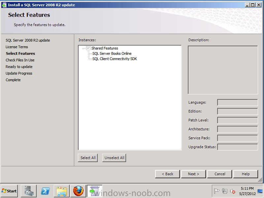Click the Select Features step in sidebar
The width and height of the screenshot is (264, 198).
(20, 53)
